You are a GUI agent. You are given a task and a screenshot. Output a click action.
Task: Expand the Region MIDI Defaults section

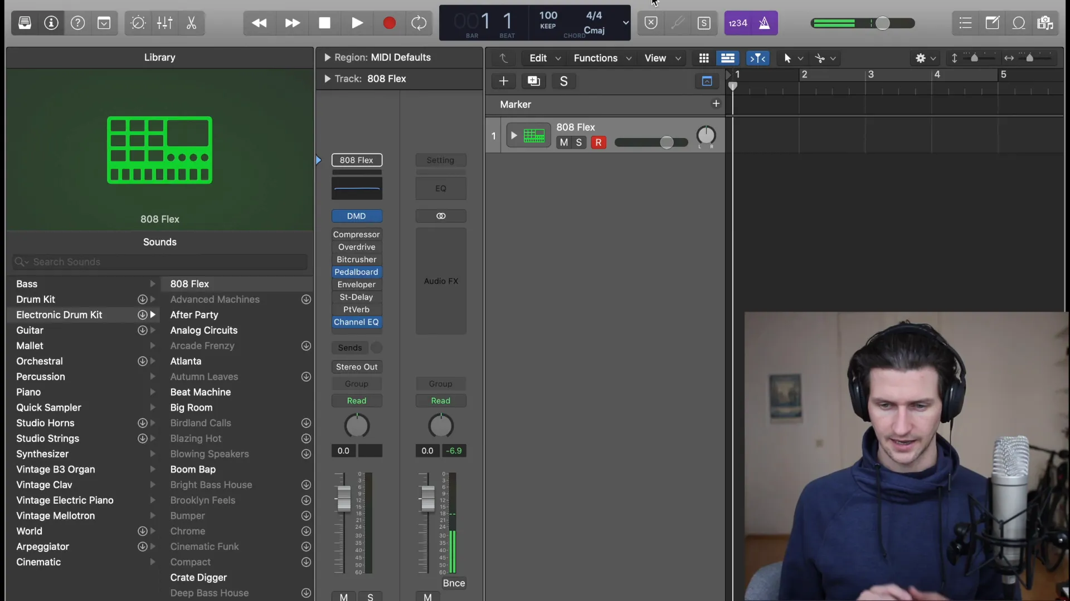pos(327,57)
